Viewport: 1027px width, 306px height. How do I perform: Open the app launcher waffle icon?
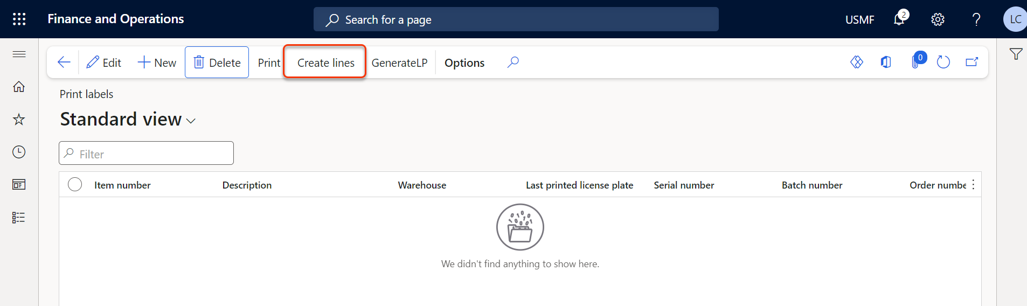tap(19, 19)
